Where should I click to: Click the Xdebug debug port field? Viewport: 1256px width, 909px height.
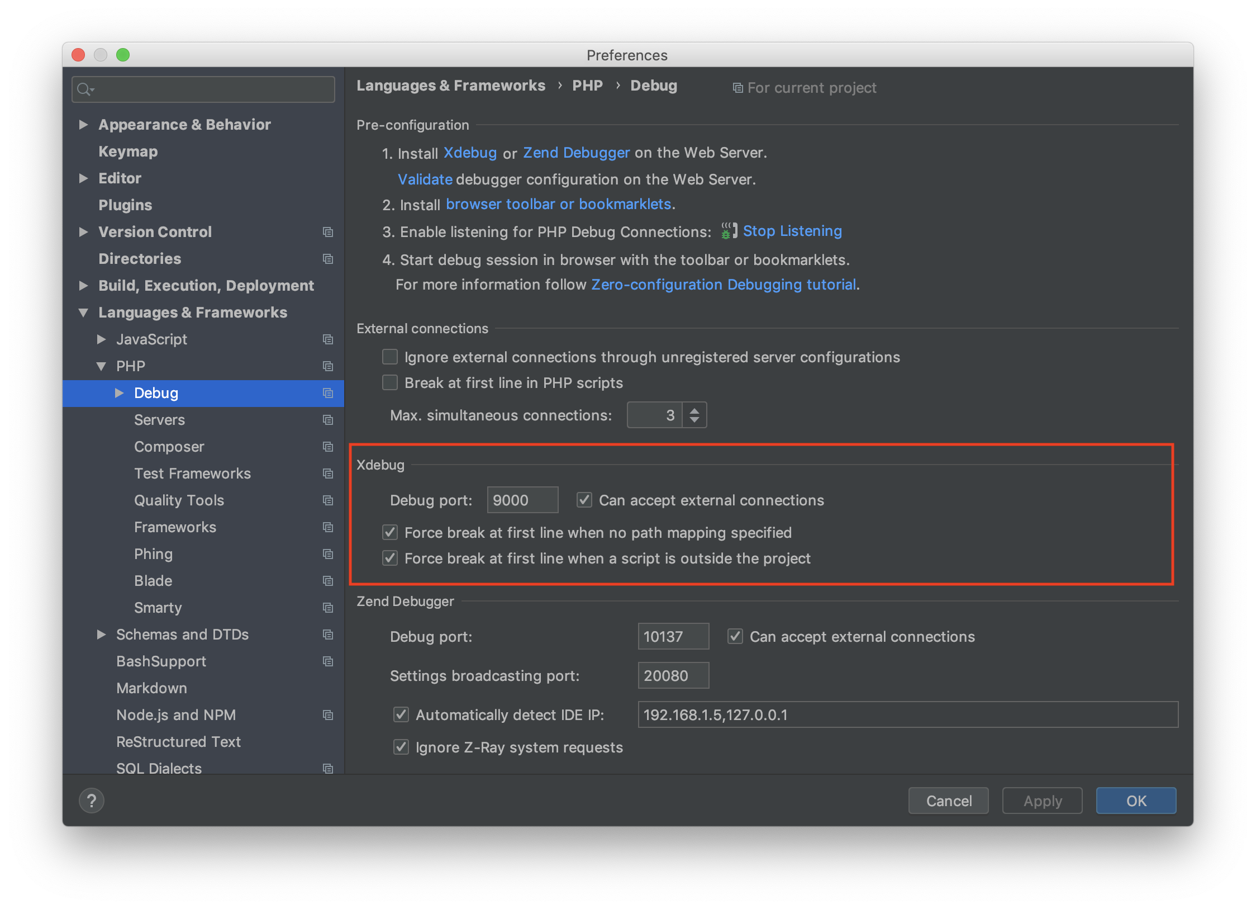pos(522,500)
